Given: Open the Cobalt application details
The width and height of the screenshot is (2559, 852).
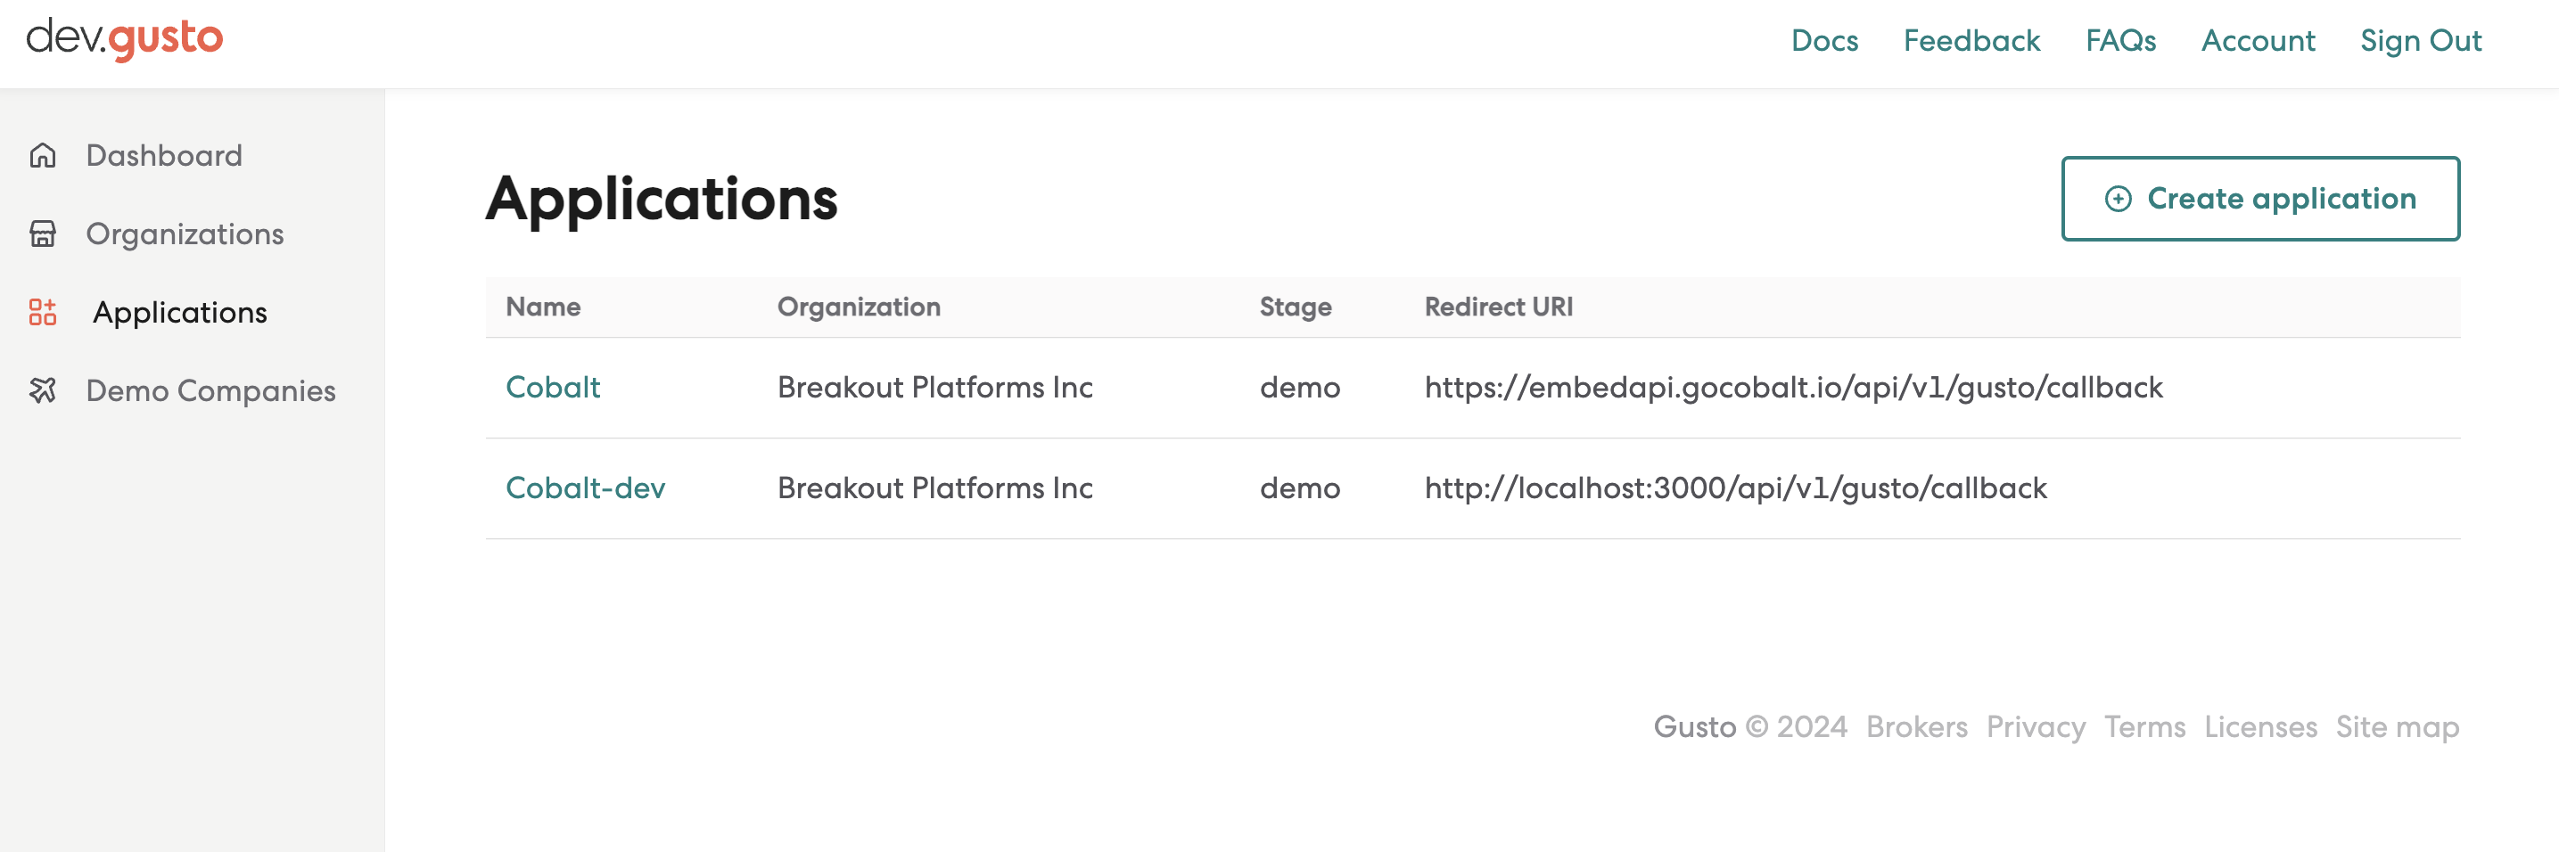Looking at the screenshot, I should 554,388.
